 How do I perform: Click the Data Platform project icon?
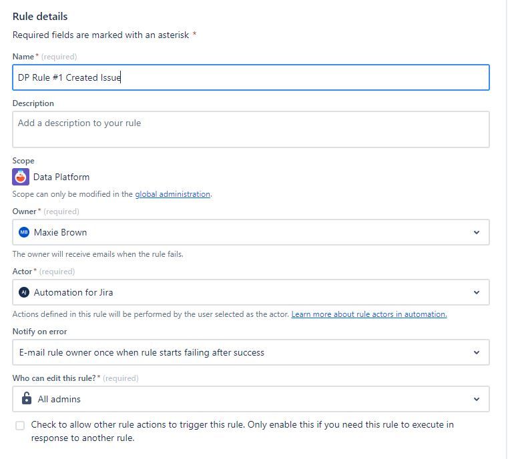[x=21, y=177]
